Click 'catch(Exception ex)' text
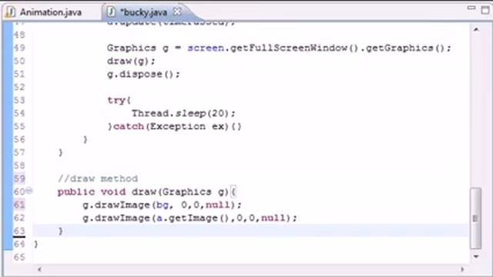 pos(171,126)
